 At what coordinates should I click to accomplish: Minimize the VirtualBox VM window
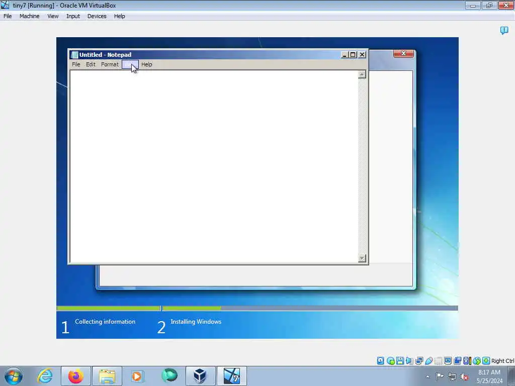pyautogui.click(x=473, y=6)
